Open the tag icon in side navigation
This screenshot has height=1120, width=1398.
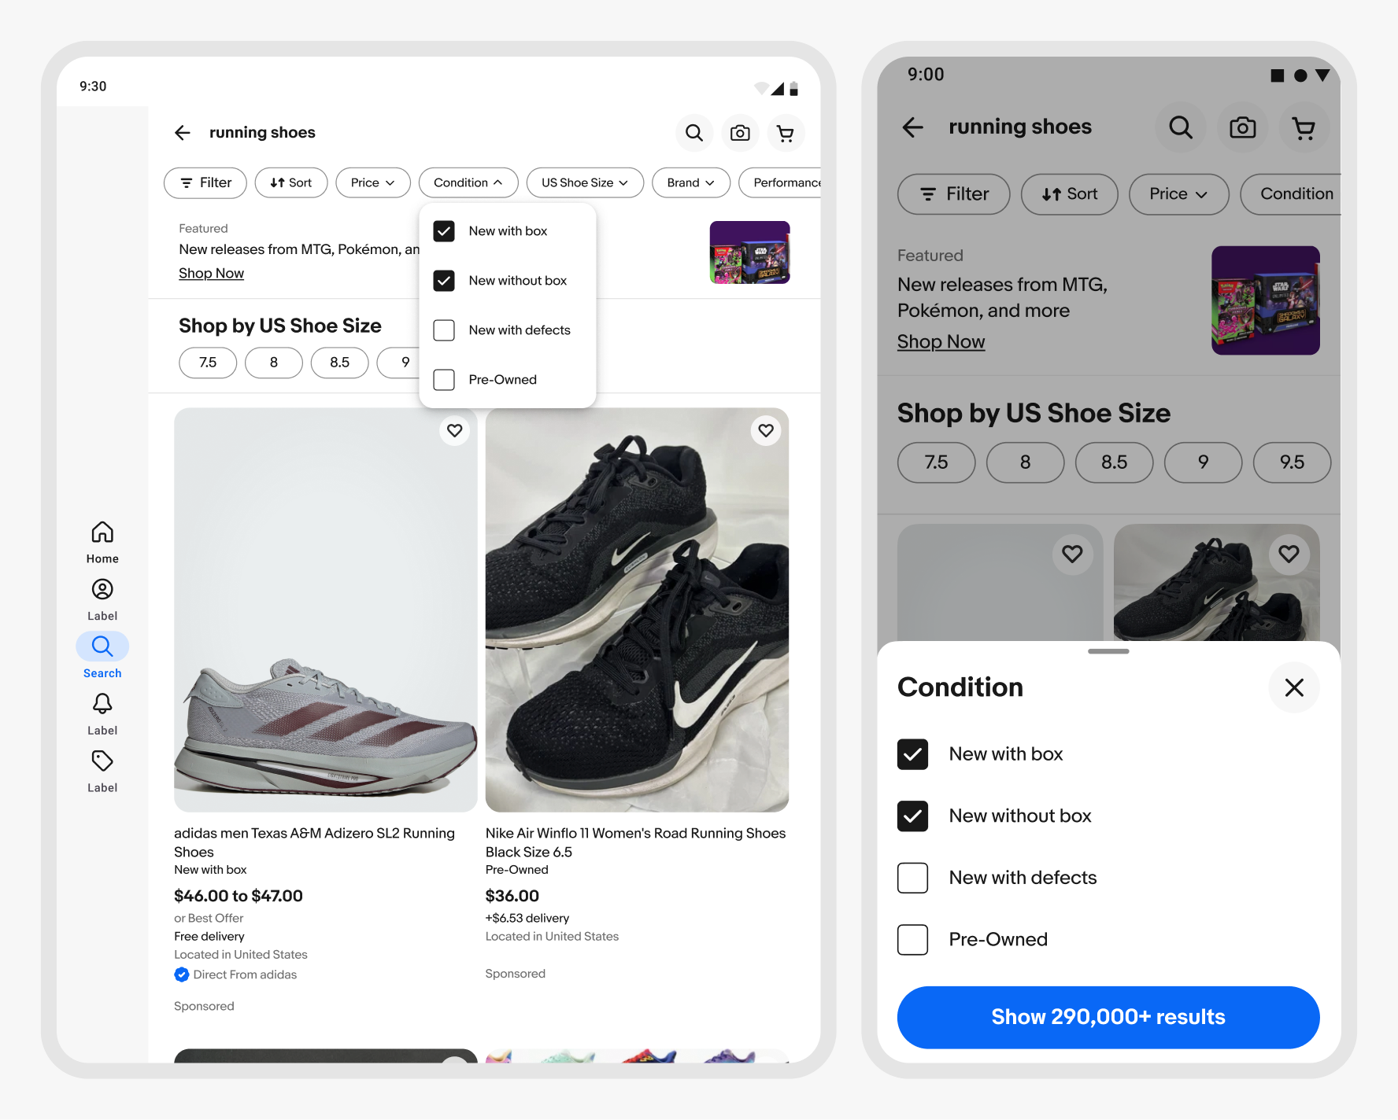(102, 772)
